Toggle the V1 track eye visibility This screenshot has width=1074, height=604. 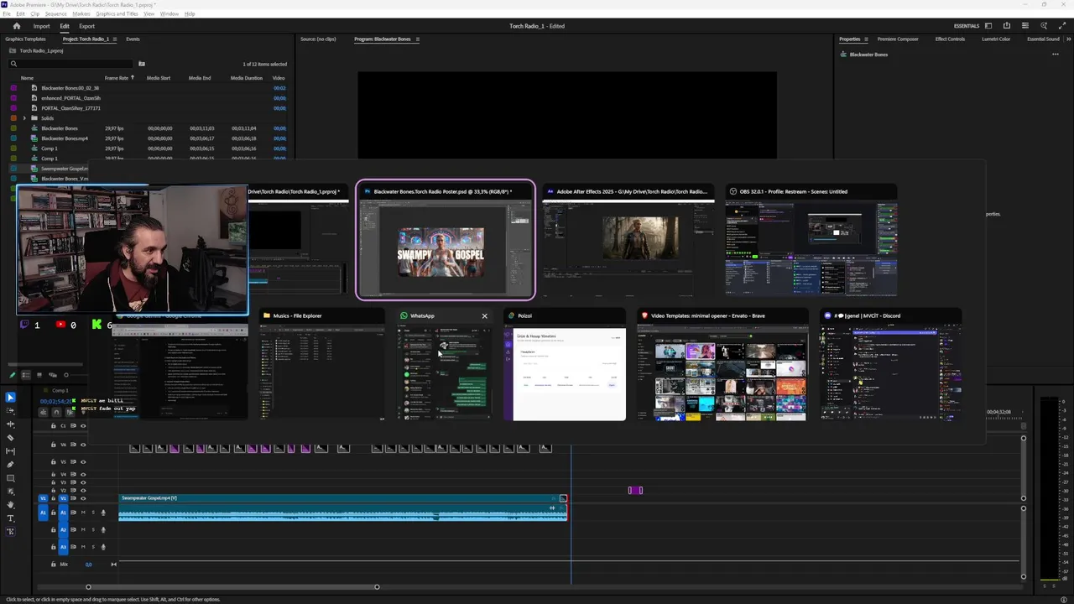pos(83,498)
